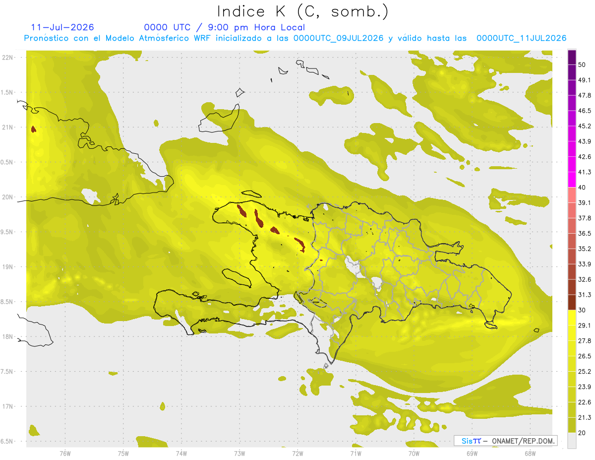Click the colorbar value "45.2"

tap(585, 126)
